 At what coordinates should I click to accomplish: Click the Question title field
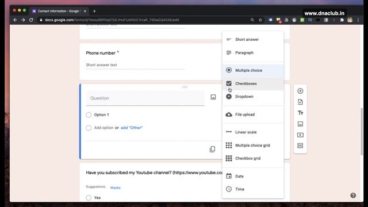145,98
